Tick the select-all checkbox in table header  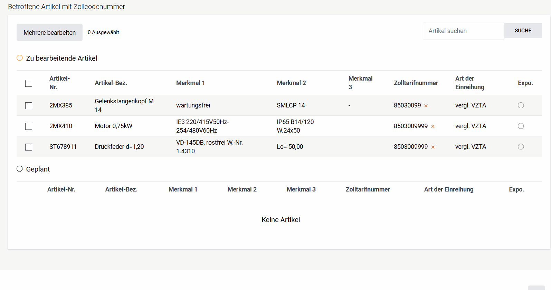click(x=29, y=83)
